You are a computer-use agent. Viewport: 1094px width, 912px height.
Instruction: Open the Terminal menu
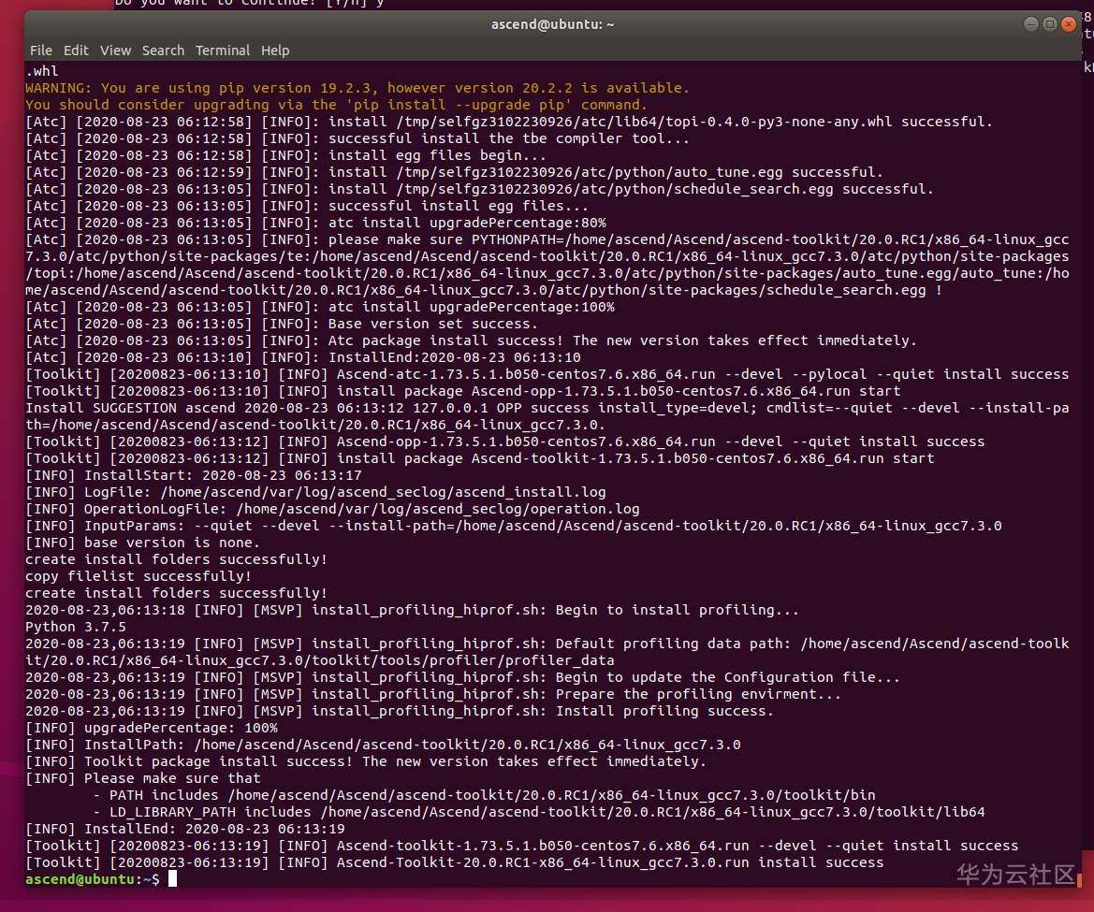coord(222,51)
